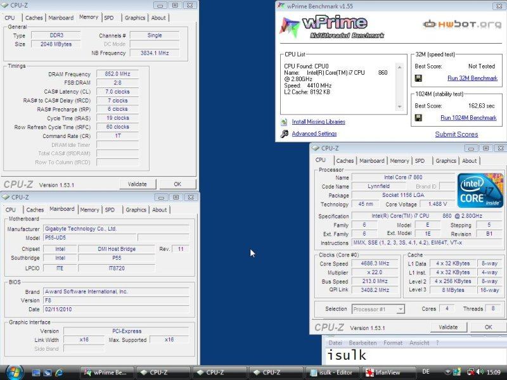Click the hwbot.org logo in wPrime
This screenshot has height=380, width=507.
click(x=462, y=24)
